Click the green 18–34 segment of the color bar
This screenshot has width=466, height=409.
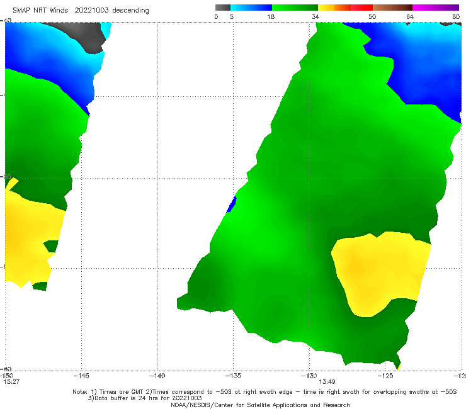click(295, 8)
